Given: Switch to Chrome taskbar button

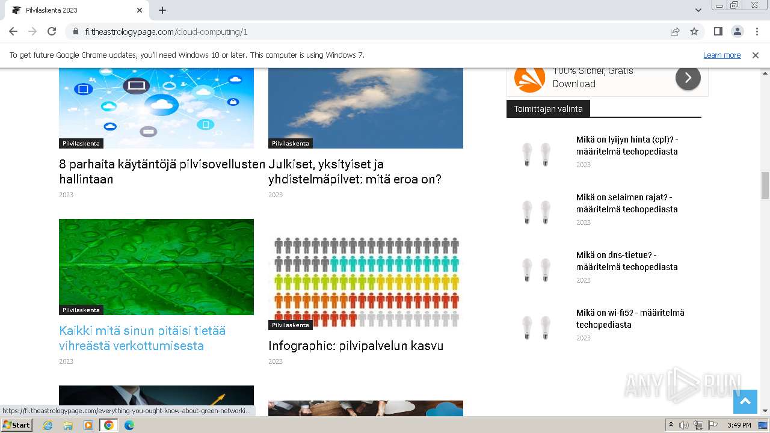Looking at the screenshot, I should [x=108, y=425].
